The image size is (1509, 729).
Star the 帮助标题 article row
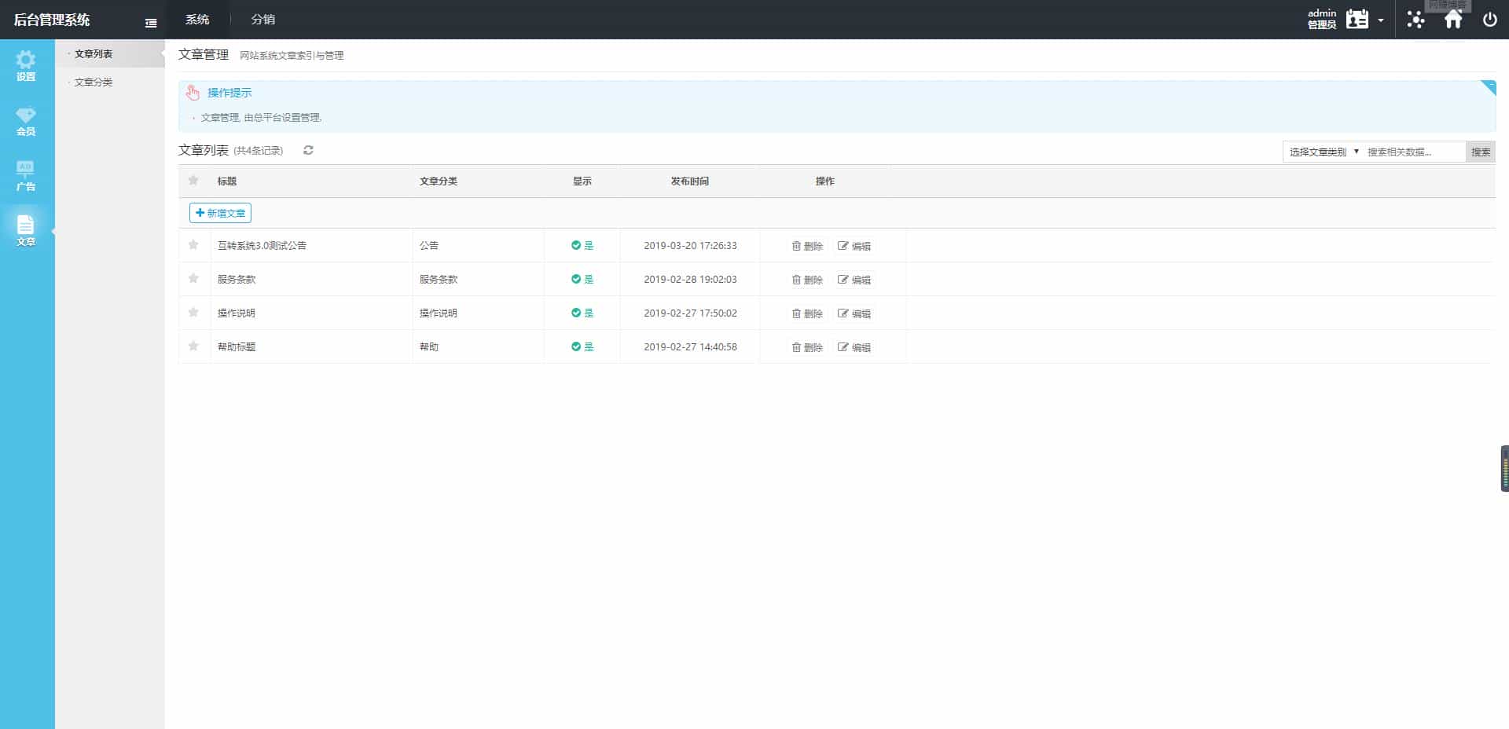pyautogui.click(x=193, y=346)
